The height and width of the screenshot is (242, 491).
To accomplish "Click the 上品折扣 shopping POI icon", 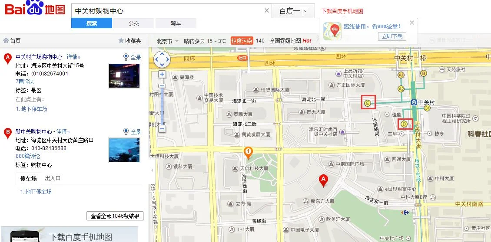I will 338,74.
